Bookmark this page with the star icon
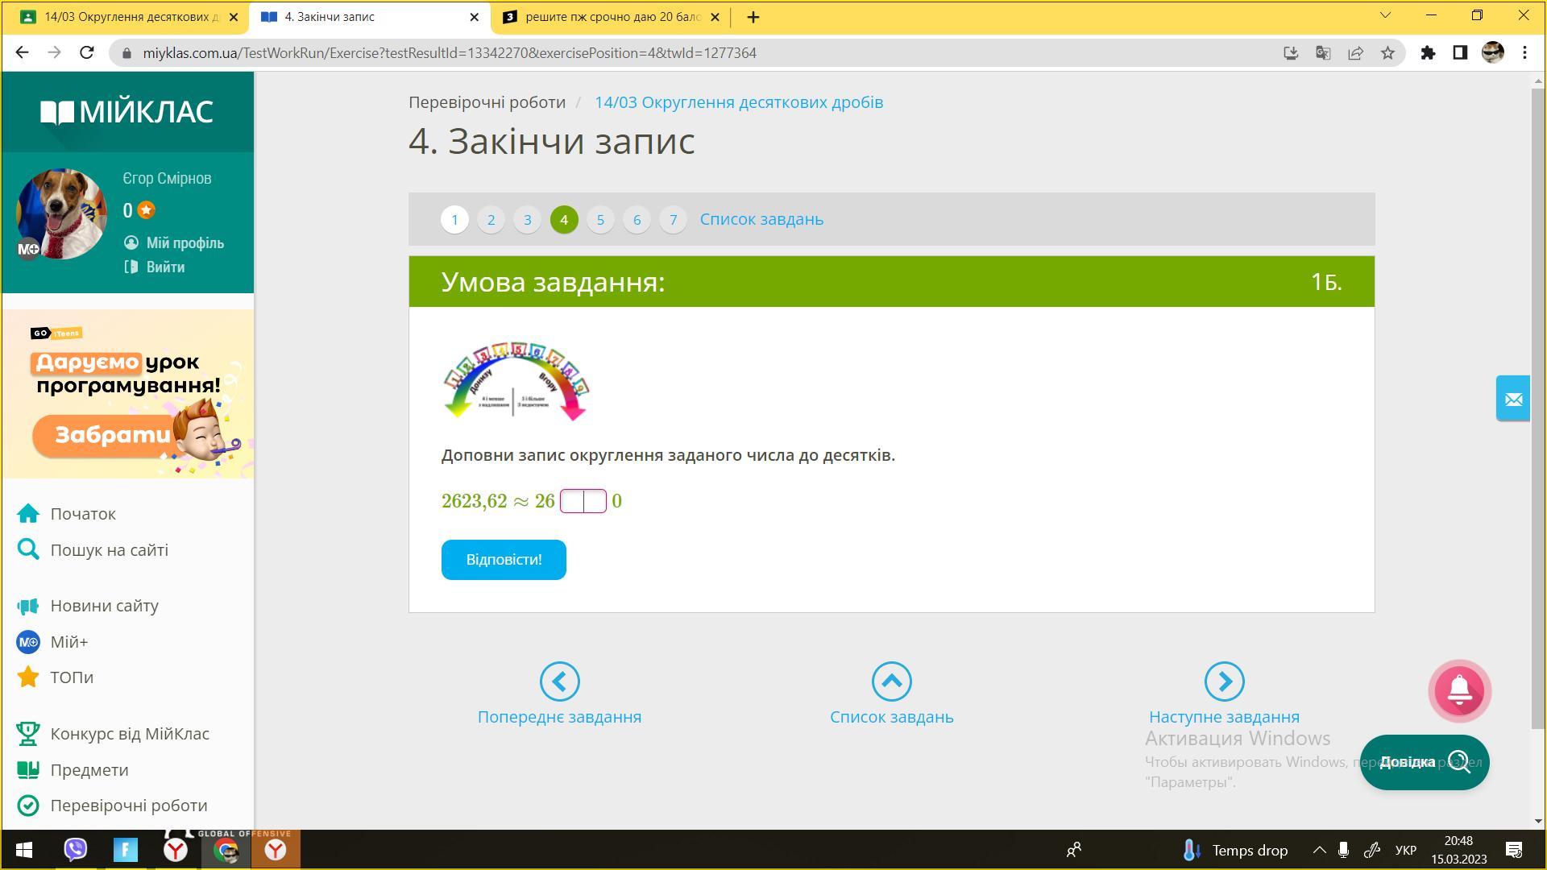 (x=1387, y=53)
